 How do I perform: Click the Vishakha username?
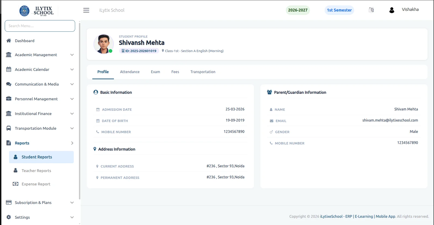pos(410,9)
